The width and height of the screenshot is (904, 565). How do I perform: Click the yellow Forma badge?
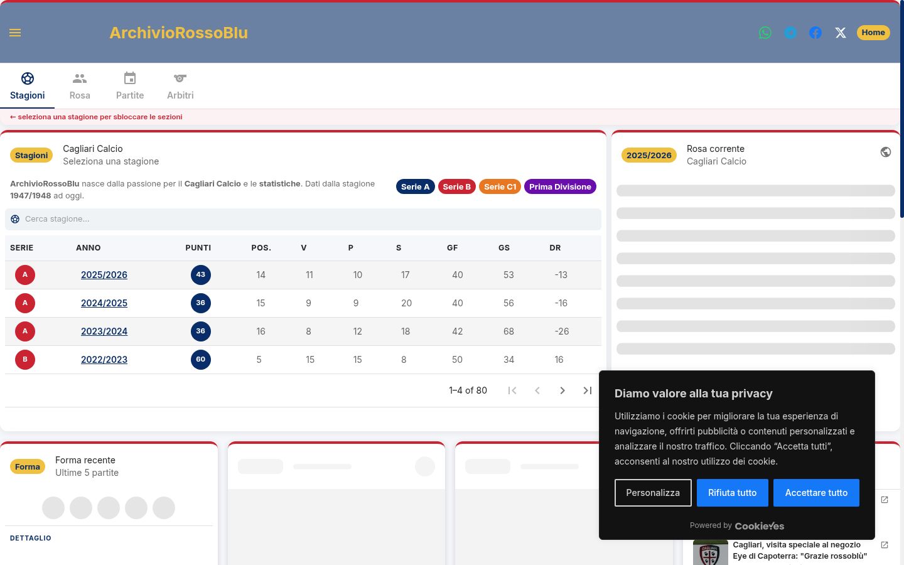coord(28,466)
